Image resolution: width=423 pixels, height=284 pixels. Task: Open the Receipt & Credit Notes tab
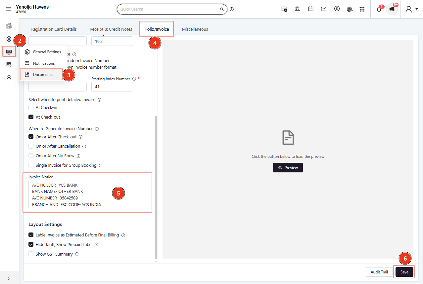(x=111, y=29)
